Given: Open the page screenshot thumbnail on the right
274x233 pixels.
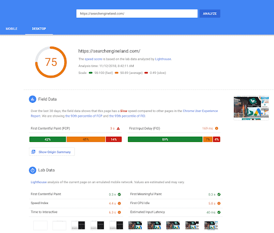Looking at the screenshot, I should [x=251, y=108].
